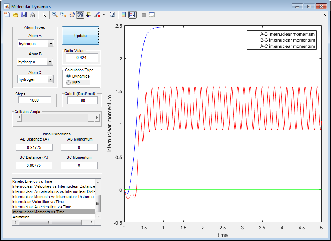Toggle the Rotate 3D tool

[x=80, y=15]
